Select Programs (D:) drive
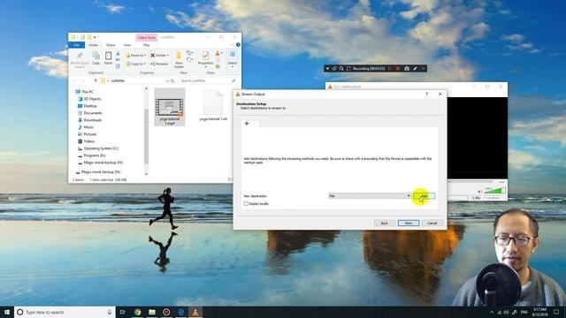Image resolution: width=566 pixels, height=318 pixels. pos(92,155)
